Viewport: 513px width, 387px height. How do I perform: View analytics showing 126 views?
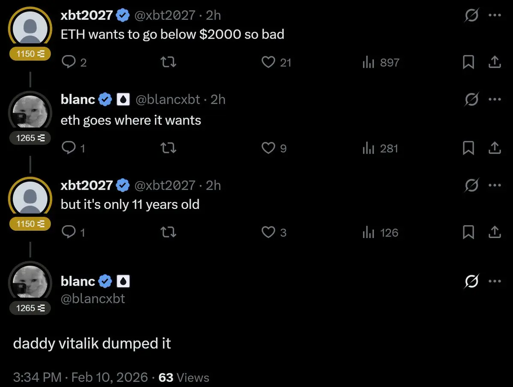381,232
